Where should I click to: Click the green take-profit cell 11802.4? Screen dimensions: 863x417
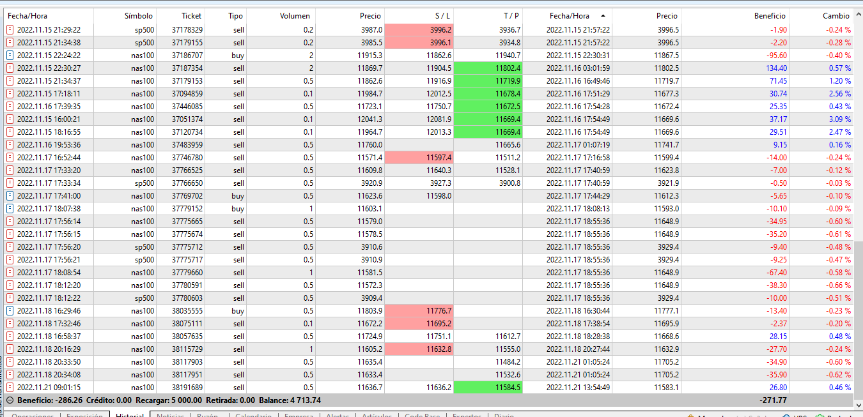(x=488, y=68)
